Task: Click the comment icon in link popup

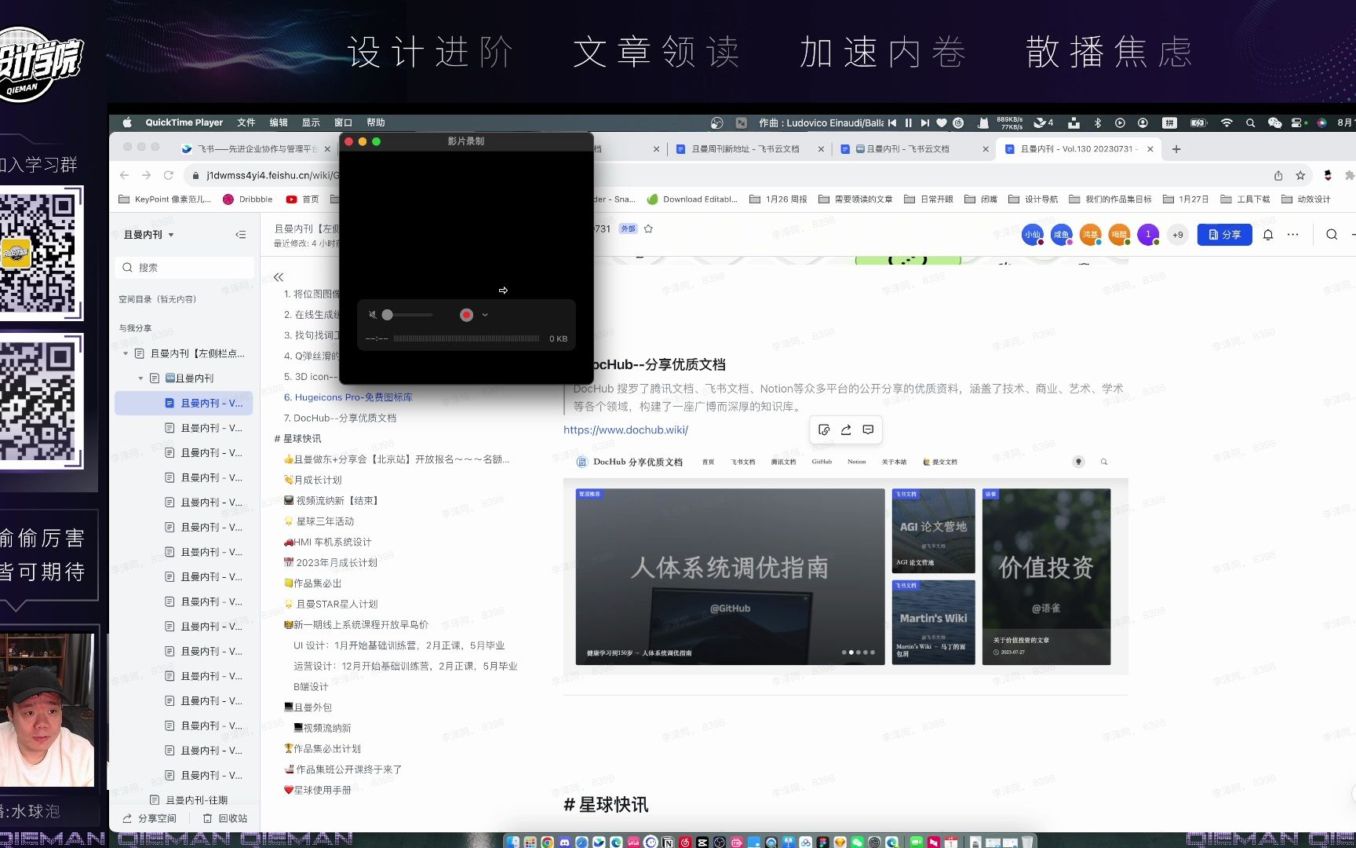Action: (x=868, y=429)
